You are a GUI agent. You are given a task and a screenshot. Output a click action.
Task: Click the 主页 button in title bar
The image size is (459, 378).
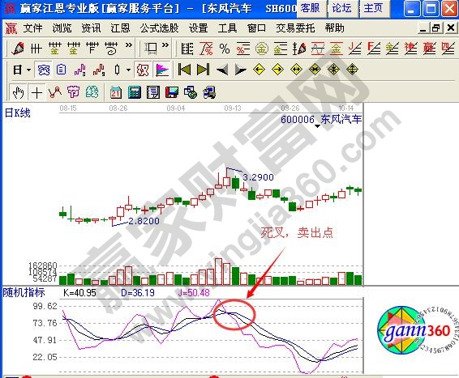coord(375,8)
